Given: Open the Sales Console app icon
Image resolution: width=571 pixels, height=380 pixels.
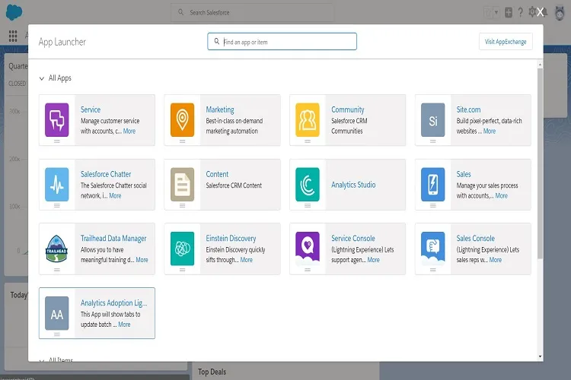Looking at the screenshot, I should coord(432,249).
